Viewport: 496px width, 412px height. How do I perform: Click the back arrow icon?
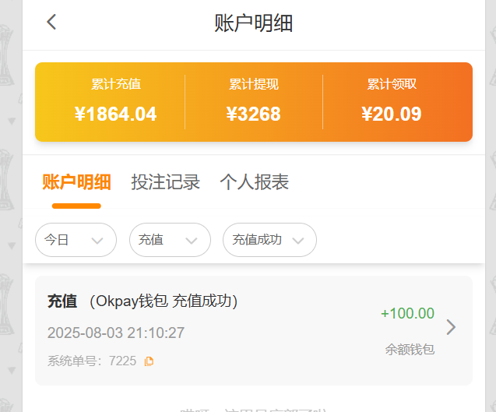click(x=52, y=23)
